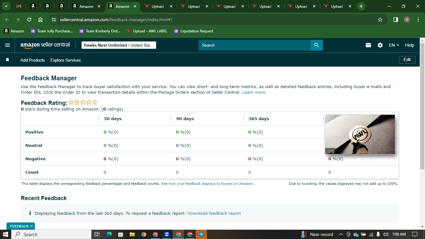Open the Chrome side panel
The width and height of the screenshot is (425, 239).
(x=396, y=20)
